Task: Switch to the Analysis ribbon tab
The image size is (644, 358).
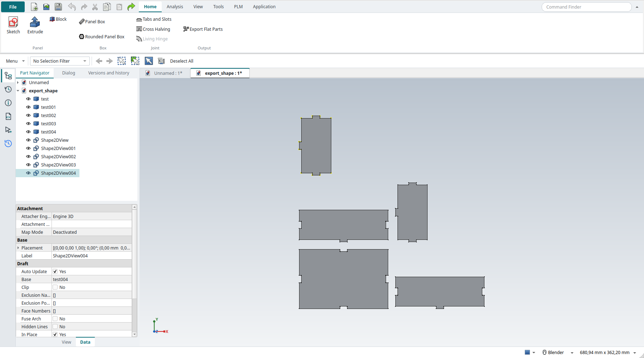Action: [x=175, y=7]
